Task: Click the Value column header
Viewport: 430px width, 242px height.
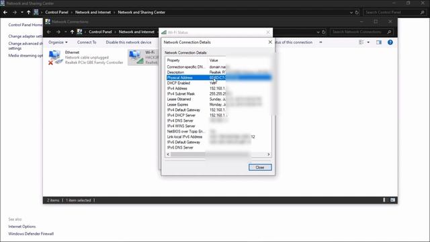Action: (239, 61)
